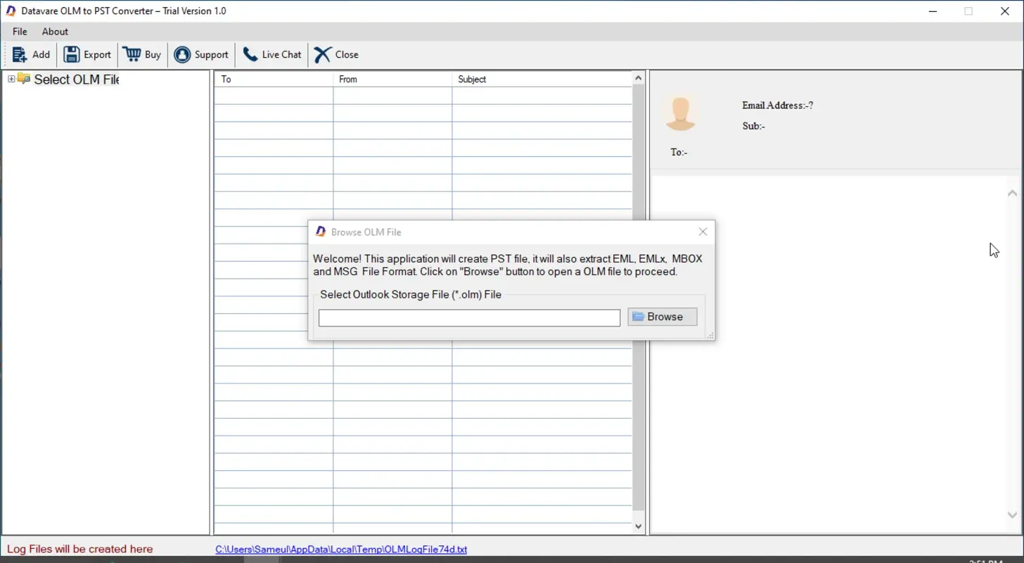Open the Buy purchase option
The image size is (1024, 563).
pos(142,54)
